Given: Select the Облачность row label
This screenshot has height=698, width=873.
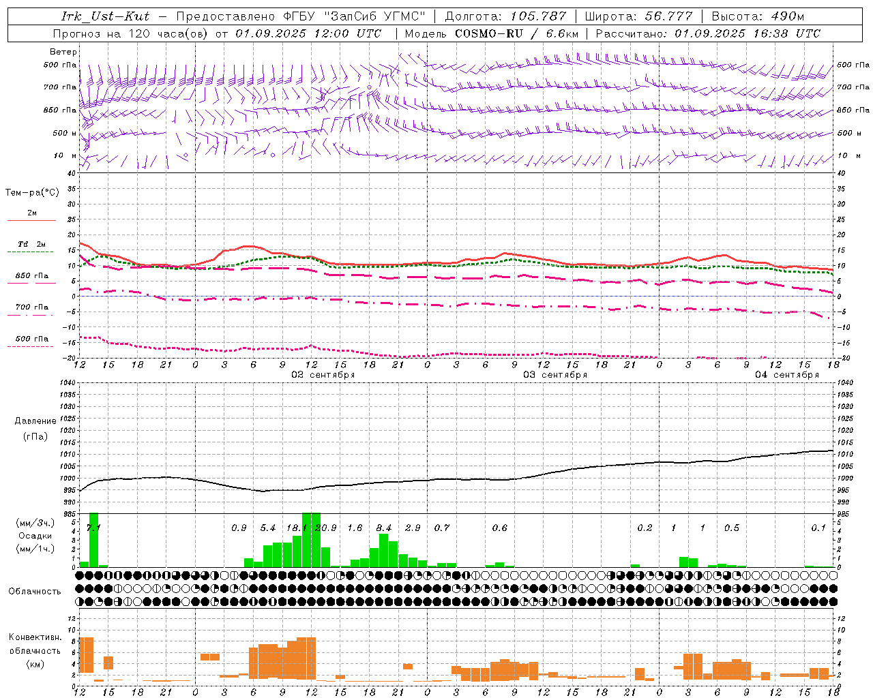Looking at the screenshot, I should click(x=35, y=591).
